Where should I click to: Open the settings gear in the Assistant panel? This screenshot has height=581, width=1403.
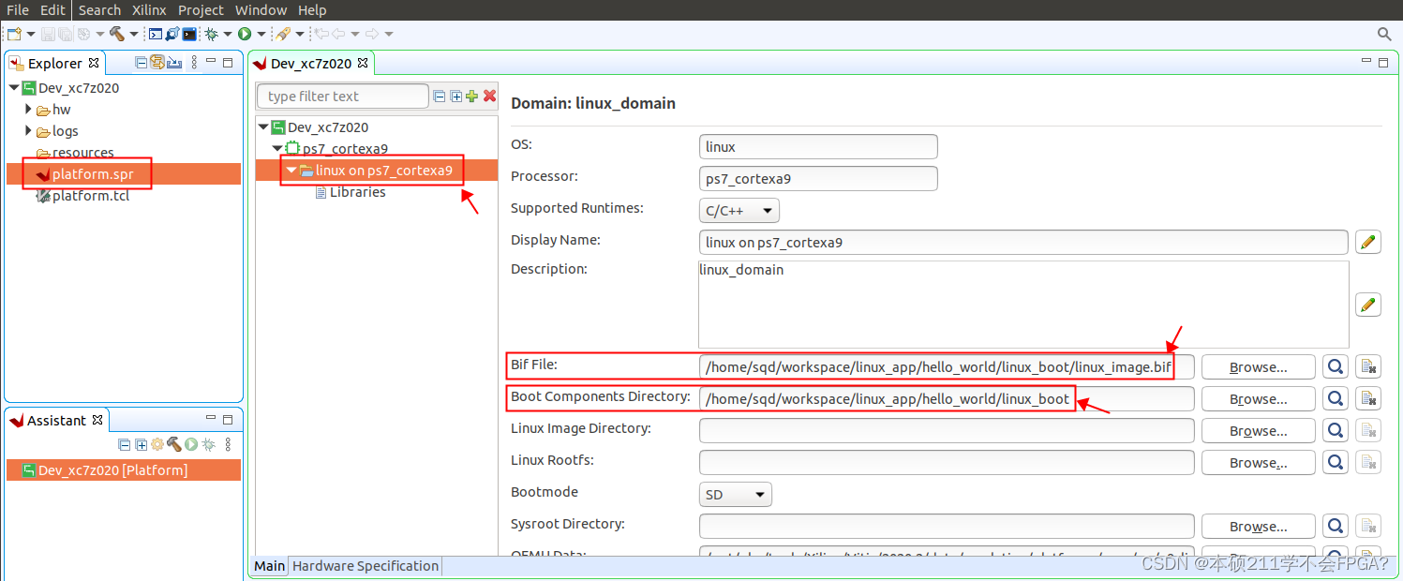coord(156,444)
